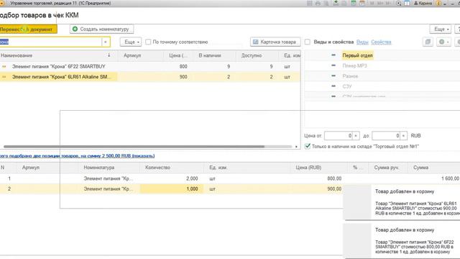Click the Количество column header in cart

(172, 168)
